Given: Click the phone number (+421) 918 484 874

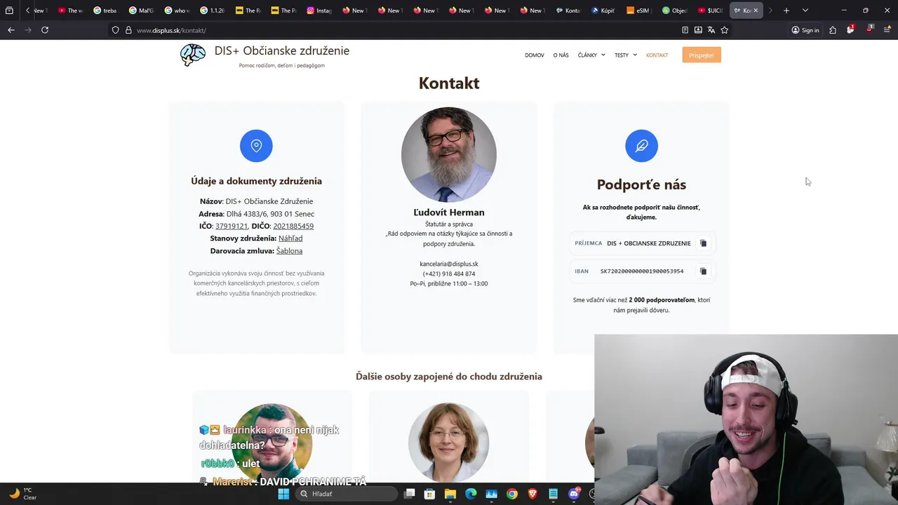Looking at the screenshot, I should [449, 274].
